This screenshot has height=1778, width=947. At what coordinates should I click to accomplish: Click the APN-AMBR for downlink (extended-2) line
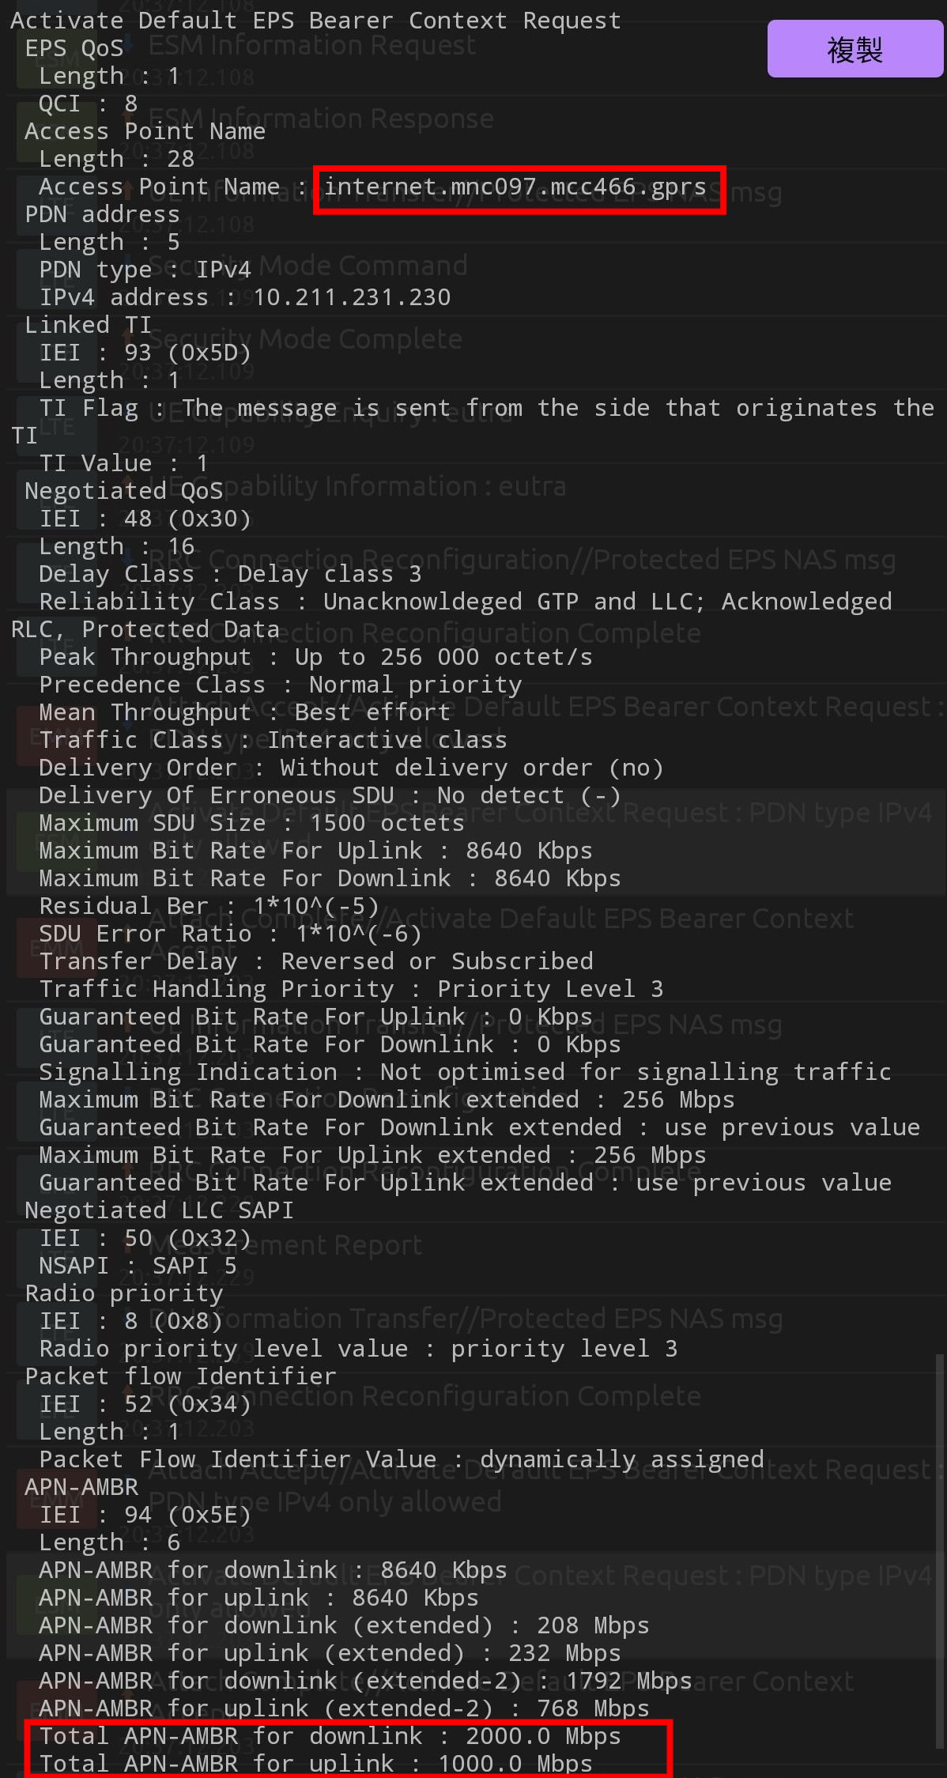pyautogui.click(x=365, y=1680)
